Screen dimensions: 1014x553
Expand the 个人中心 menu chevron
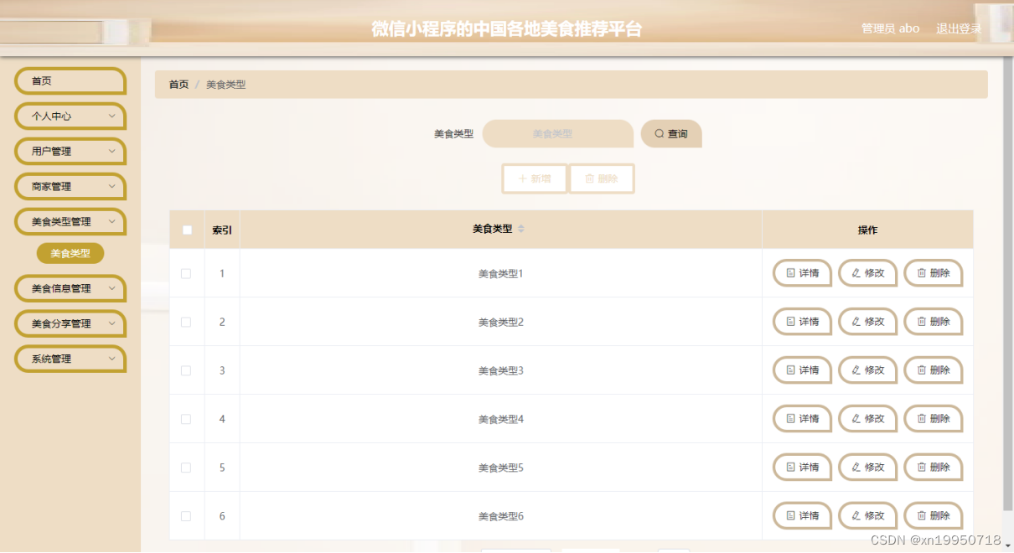(112, 116)
